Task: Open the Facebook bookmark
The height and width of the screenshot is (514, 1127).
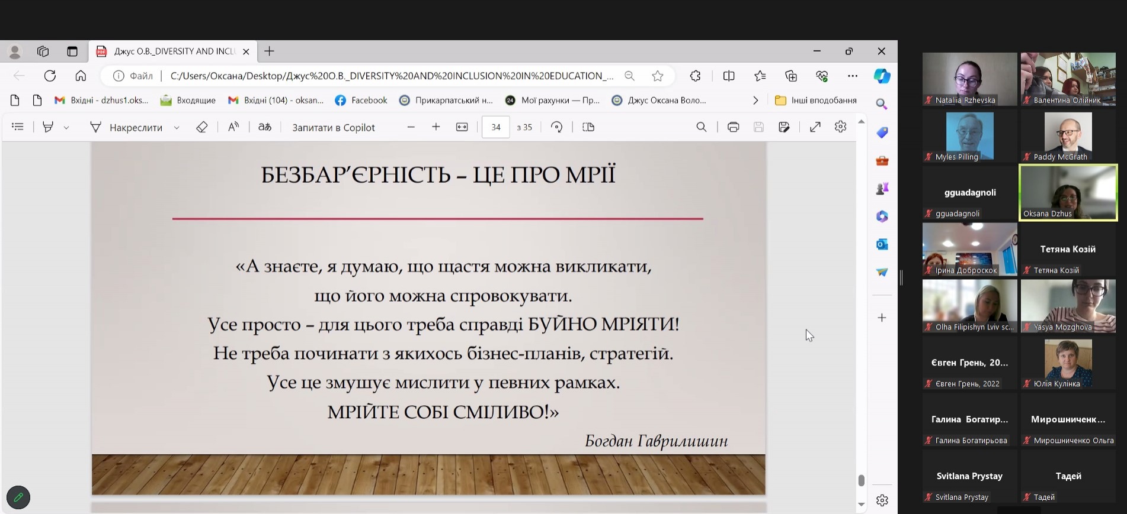Action: click(361, 101)
